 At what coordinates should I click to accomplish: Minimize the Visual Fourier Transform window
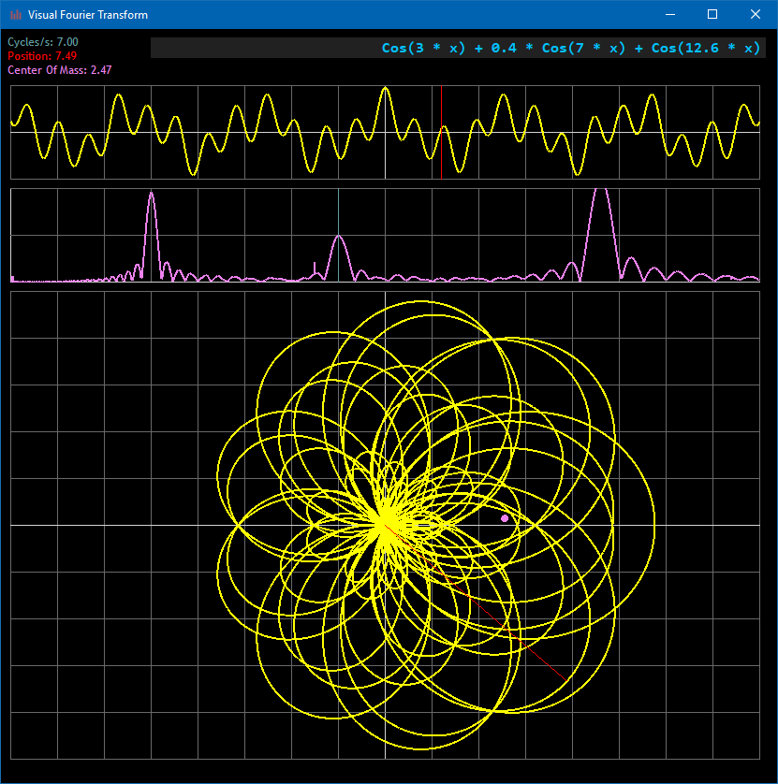pyautogui.click(x=669, y=15)
